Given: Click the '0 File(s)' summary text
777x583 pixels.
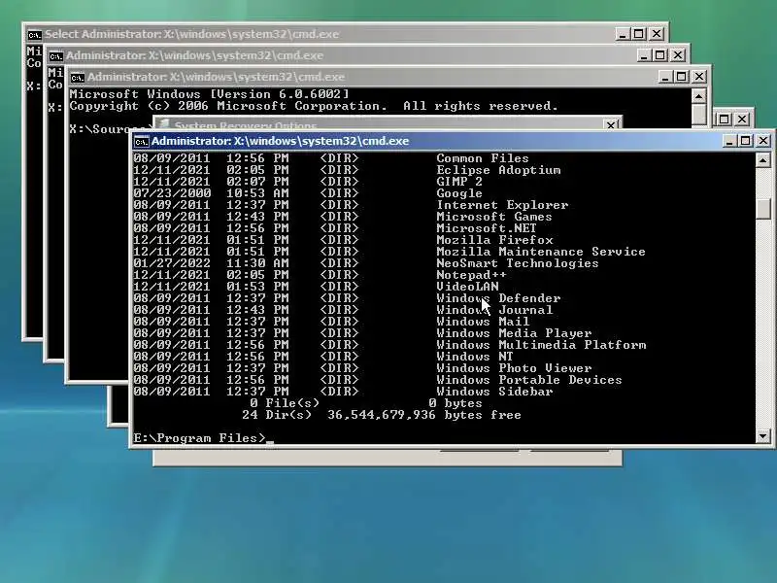Looking at the screenshot, I should click(x=285, y=403).
